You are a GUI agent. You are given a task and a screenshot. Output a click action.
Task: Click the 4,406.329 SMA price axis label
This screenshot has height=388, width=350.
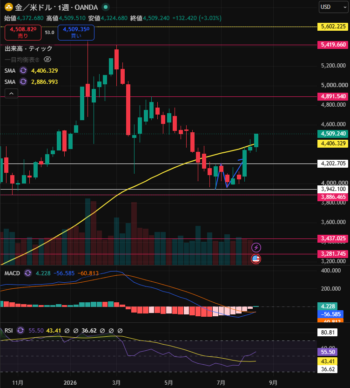333,143
